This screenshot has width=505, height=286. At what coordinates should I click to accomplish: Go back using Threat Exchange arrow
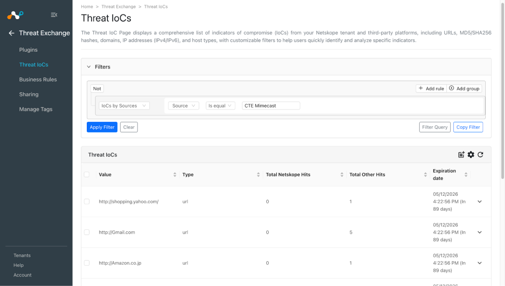[x=12, y=33]
